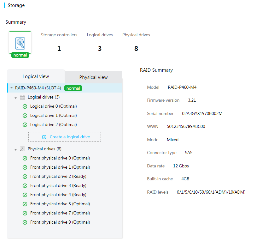Switch to the Logical view tab
The width and height of the screenshot is (280, 241).
click(36, 76)
